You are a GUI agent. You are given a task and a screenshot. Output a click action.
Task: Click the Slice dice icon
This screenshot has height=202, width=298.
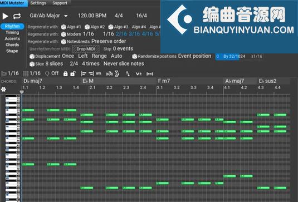pyautogui.click(x=32, y=64)
